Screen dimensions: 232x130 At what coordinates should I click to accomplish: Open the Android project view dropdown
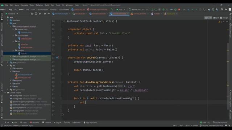(x=12, y=14)
